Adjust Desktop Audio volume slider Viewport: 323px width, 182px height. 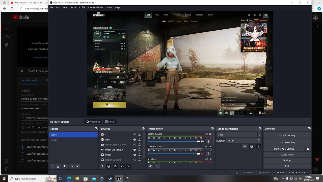[x=174, y=141]
